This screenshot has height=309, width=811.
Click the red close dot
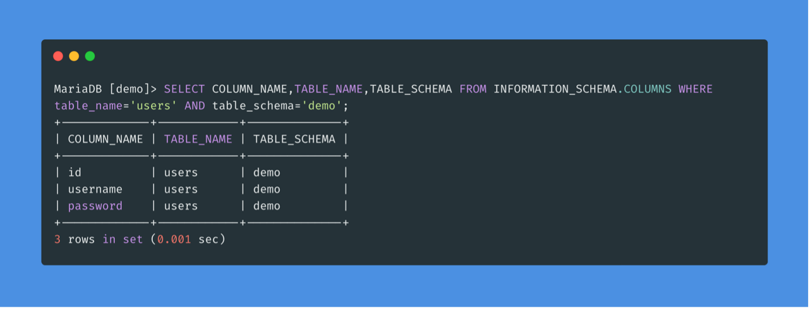pyautogui.click(x=58, y=56)
